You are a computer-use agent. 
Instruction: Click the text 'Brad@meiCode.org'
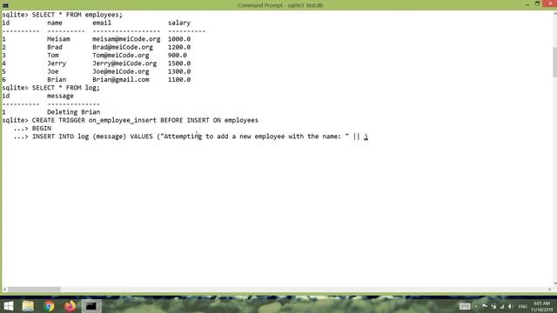[123, 47]
